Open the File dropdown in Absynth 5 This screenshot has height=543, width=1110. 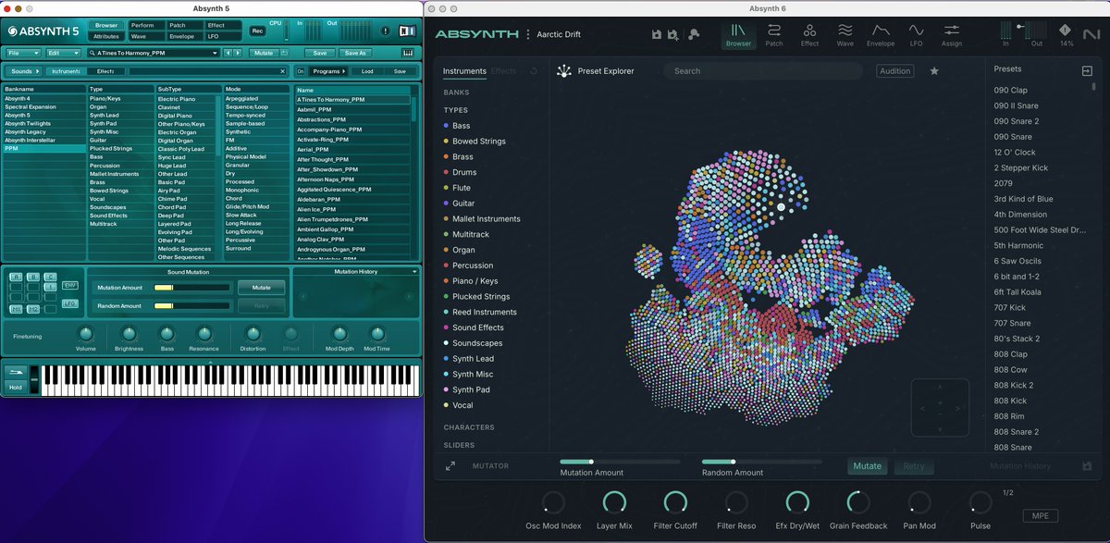pyautogui.click(x=24, y=53)
